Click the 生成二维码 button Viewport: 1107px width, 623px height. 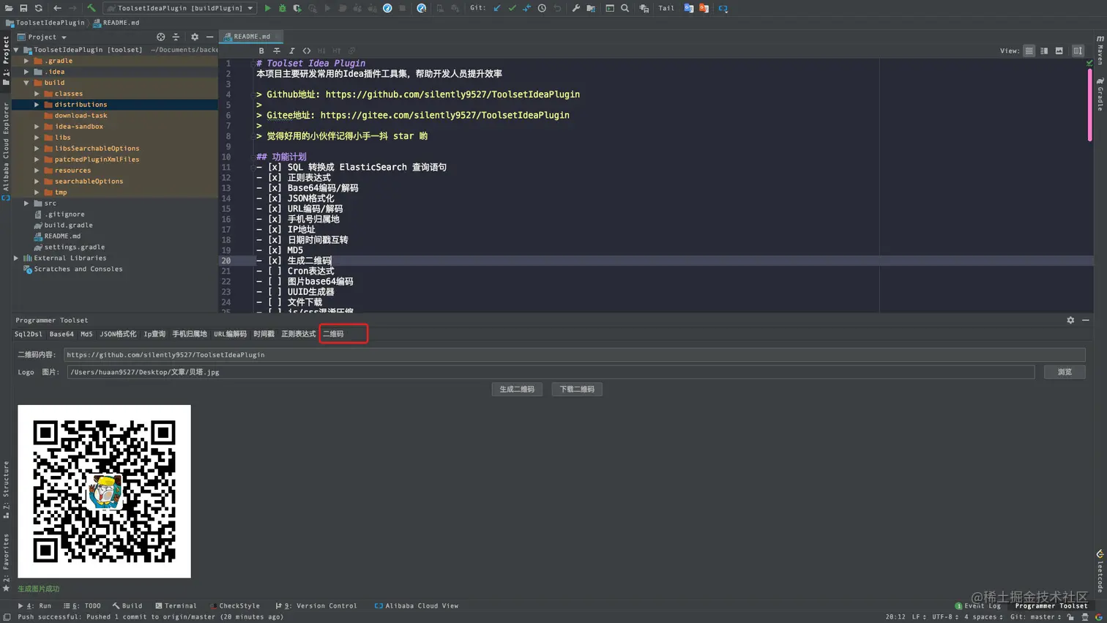point(517,389)
